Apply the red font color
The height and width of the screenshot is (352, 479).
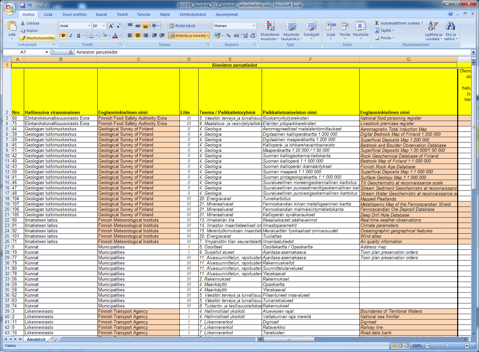tap(115, 36)
